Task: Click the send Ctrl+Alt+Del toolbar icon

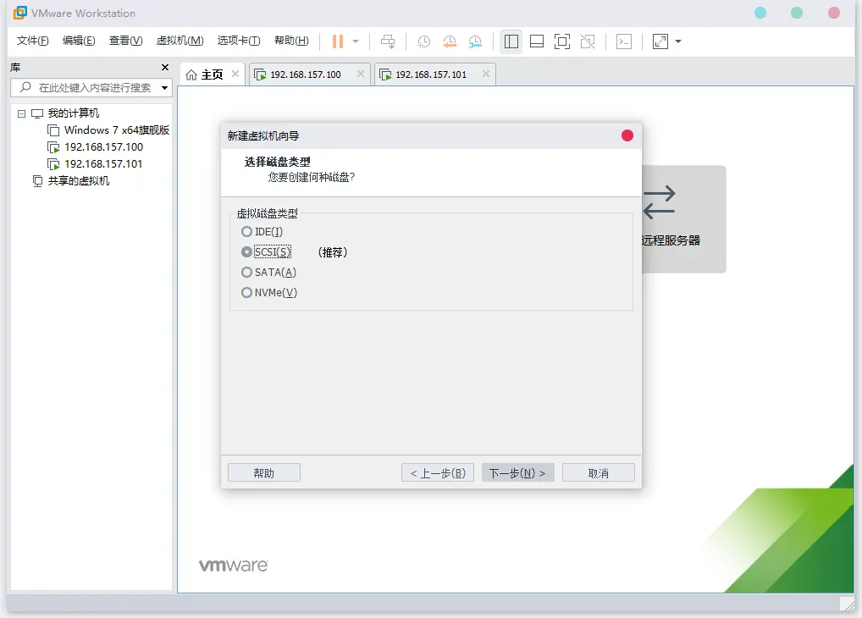Action: click(x=388, y=41)
